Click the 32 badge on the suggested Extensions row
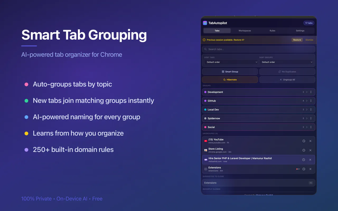 click(x=311, y=183)
